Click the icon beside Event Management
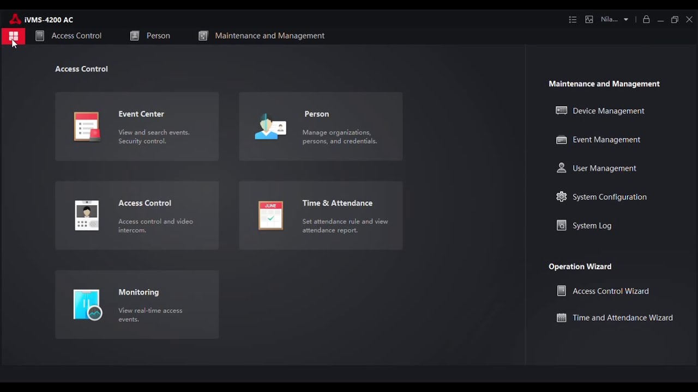698x392 pixels. coord(561,140)
